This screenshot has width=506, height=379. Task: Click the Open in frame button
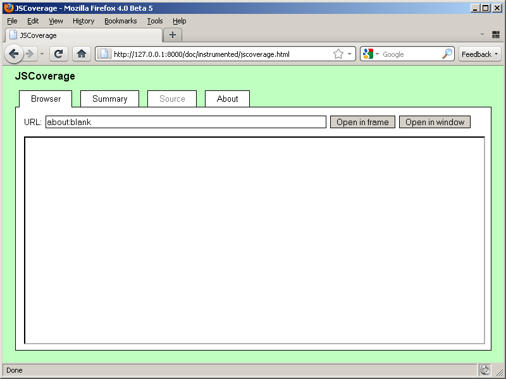362,122
